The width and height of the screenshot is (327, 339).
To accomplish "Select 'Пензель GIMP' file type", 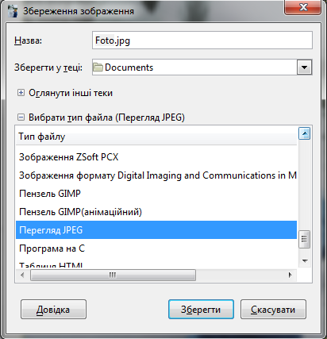I will tap(156, 194).
